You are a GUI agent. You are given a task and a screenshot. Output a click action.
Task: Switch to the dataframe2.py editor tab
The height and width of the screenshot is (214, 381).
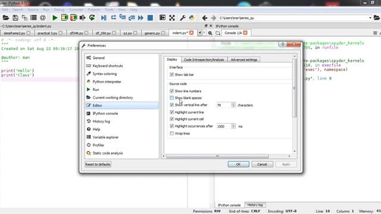point(17,33)
